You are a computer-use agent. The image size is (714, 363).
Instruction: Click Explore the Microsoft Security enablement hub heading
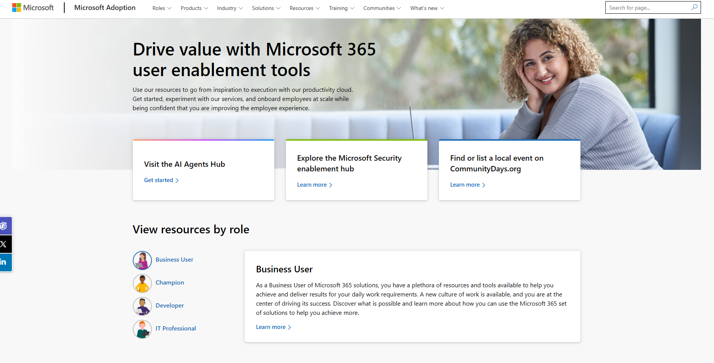tap(349, 163)
